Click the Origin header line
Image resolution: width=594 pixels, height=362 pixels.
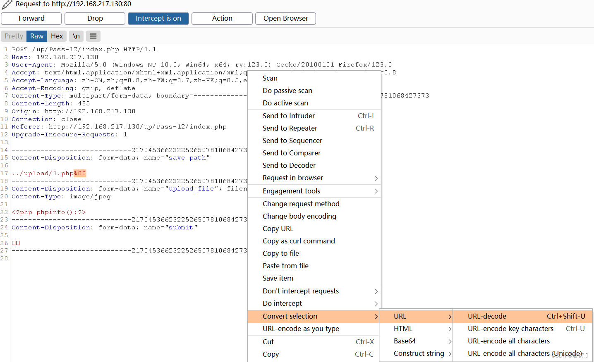pos(74,111)
